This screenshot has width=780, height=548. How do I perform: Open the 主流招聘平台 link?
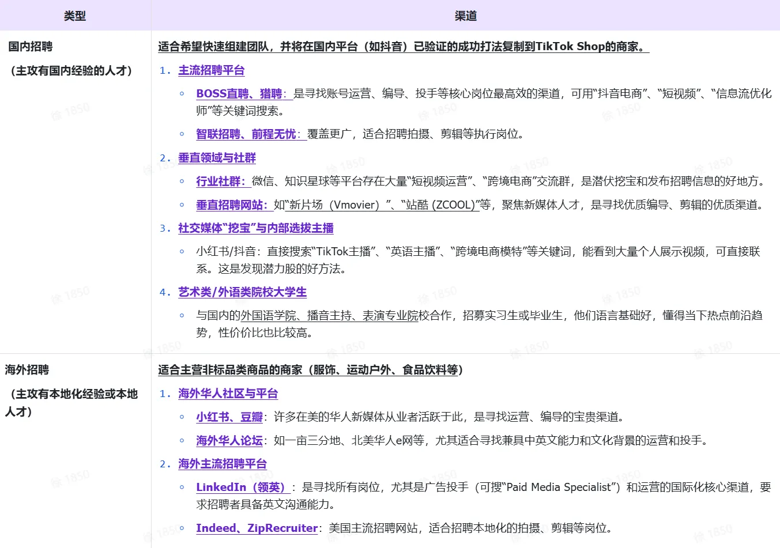click(x=211, y=70)
